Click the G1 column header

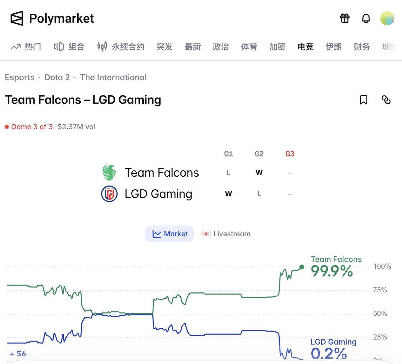pos(228,154)
